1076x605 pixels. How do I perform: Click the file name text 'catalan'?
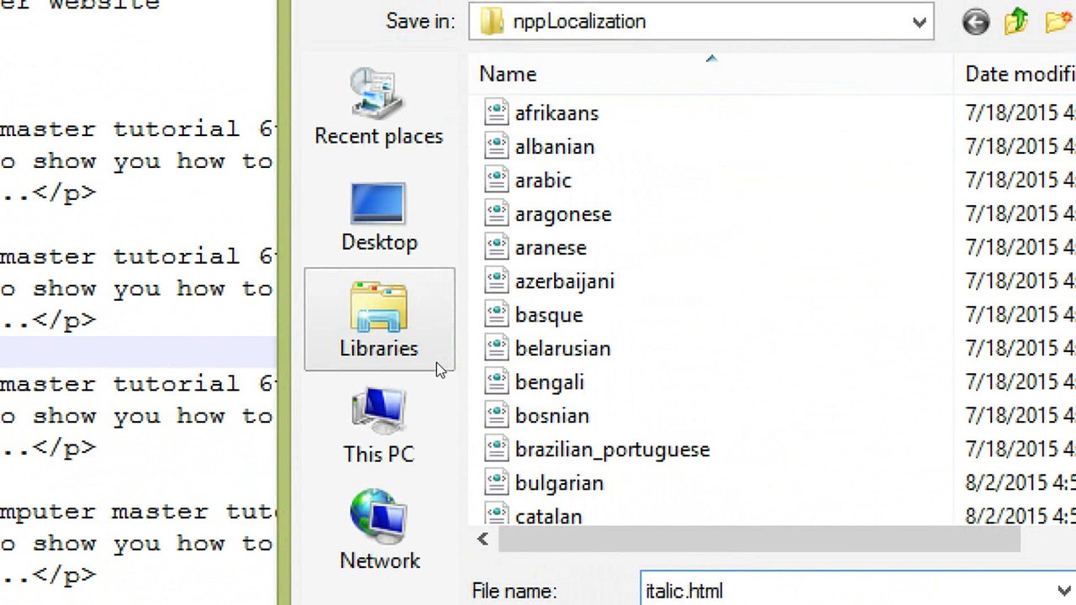click(548, 515)
